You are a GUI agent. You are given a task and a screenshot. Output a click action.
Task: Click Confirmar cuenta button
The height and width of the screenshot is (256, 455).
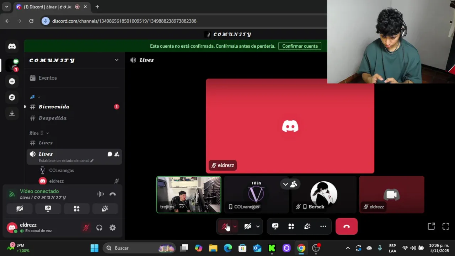click(300, 46)
